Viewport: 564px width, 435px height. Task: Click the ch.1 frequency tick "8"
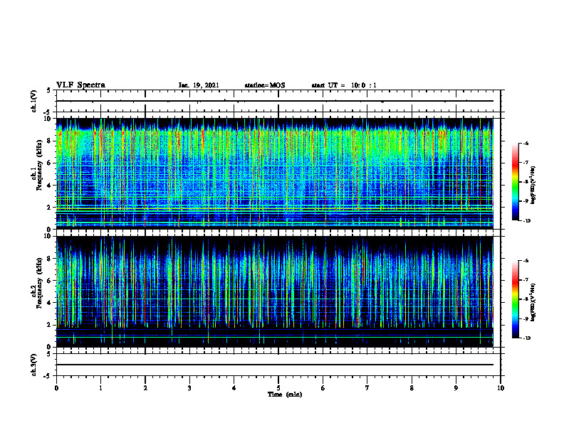pos(50,141)
